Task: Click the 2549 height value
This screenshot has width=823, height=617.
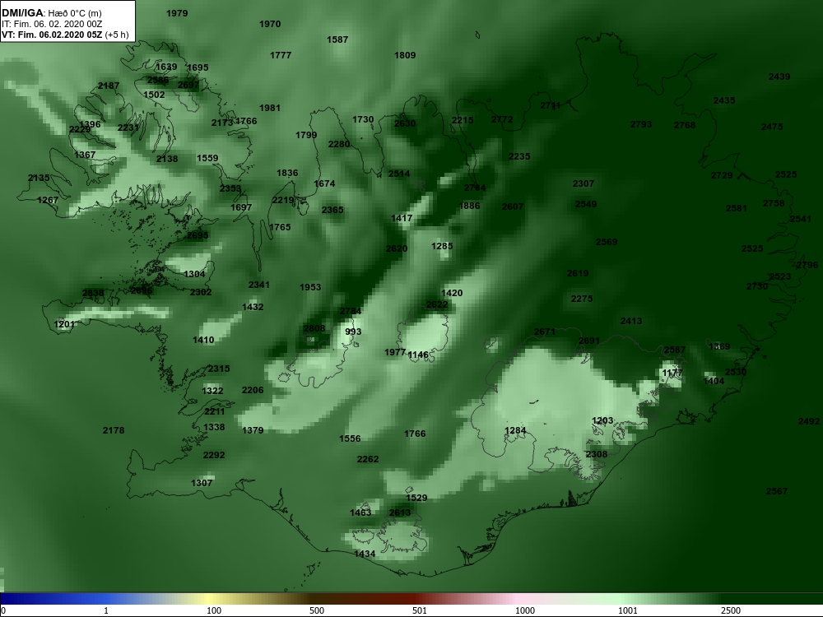Action: pyautogui.click(x=586, y=204)
